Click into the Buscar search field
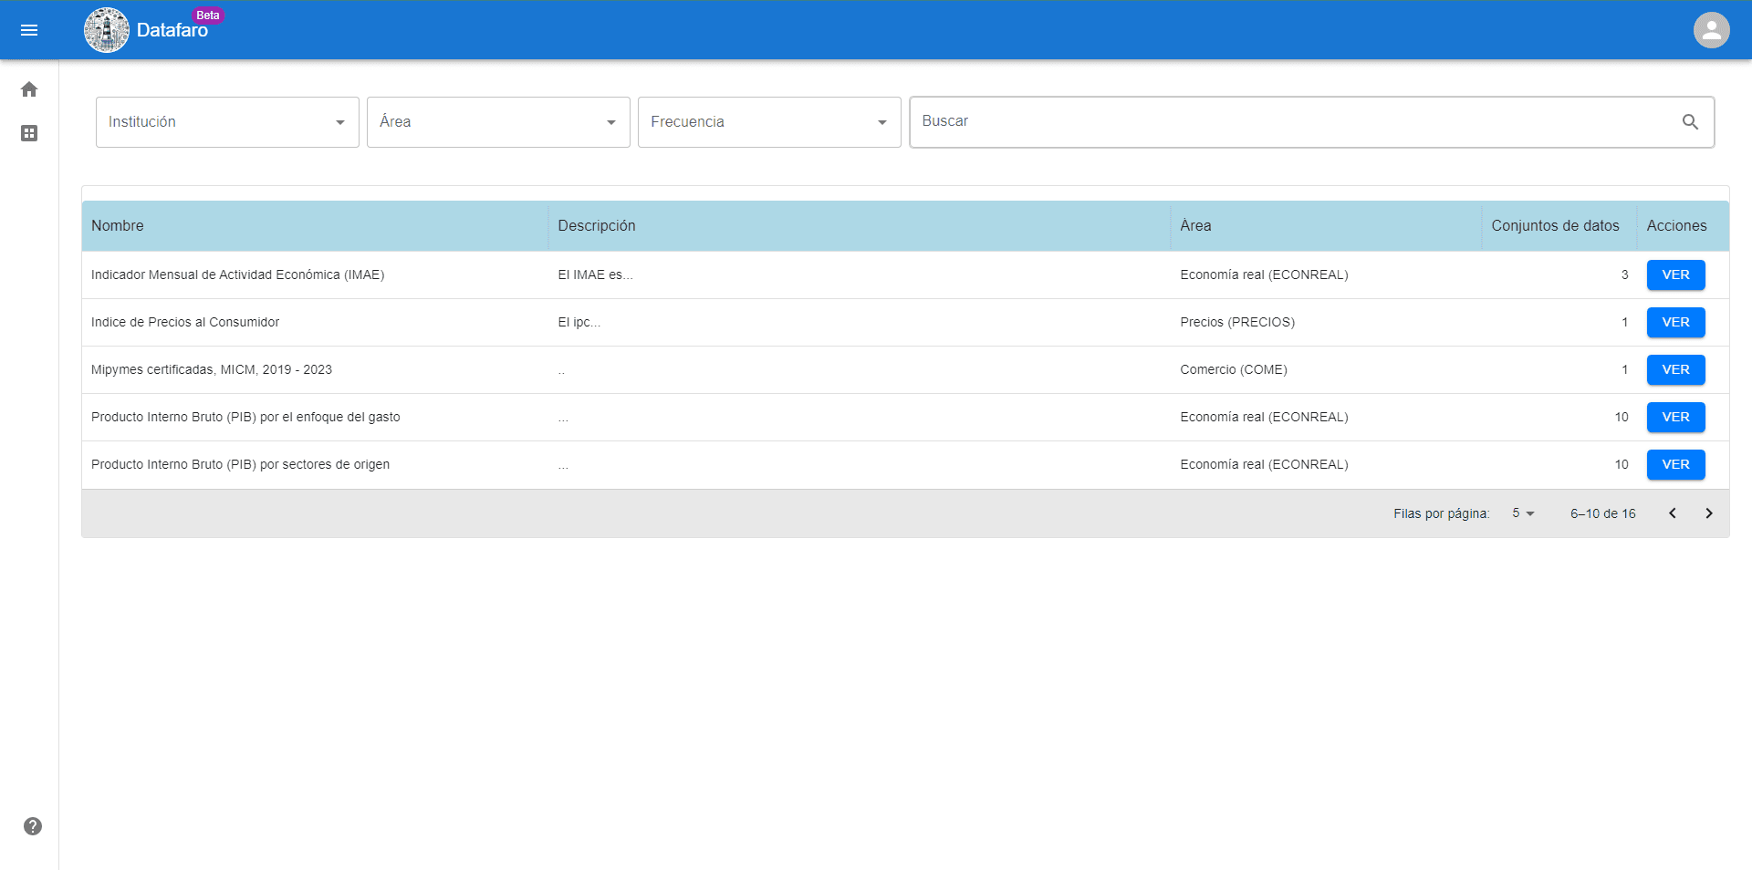 1296,122
